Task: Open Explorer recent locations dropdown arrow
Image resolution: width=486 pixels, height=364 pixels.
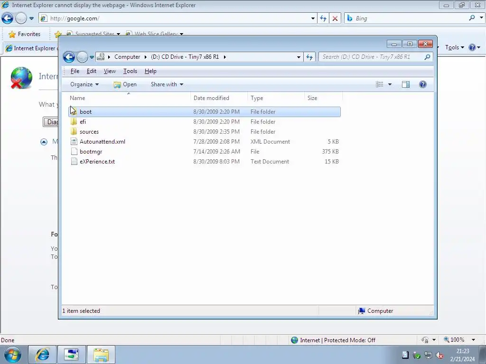Action: [92, 57]
